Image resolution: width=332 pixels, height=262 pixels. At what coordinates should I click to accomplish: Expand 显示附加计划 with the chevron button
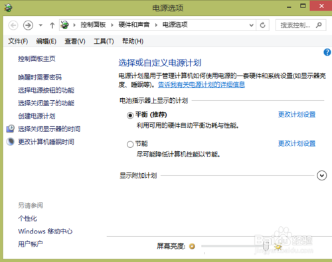[321, 176]
